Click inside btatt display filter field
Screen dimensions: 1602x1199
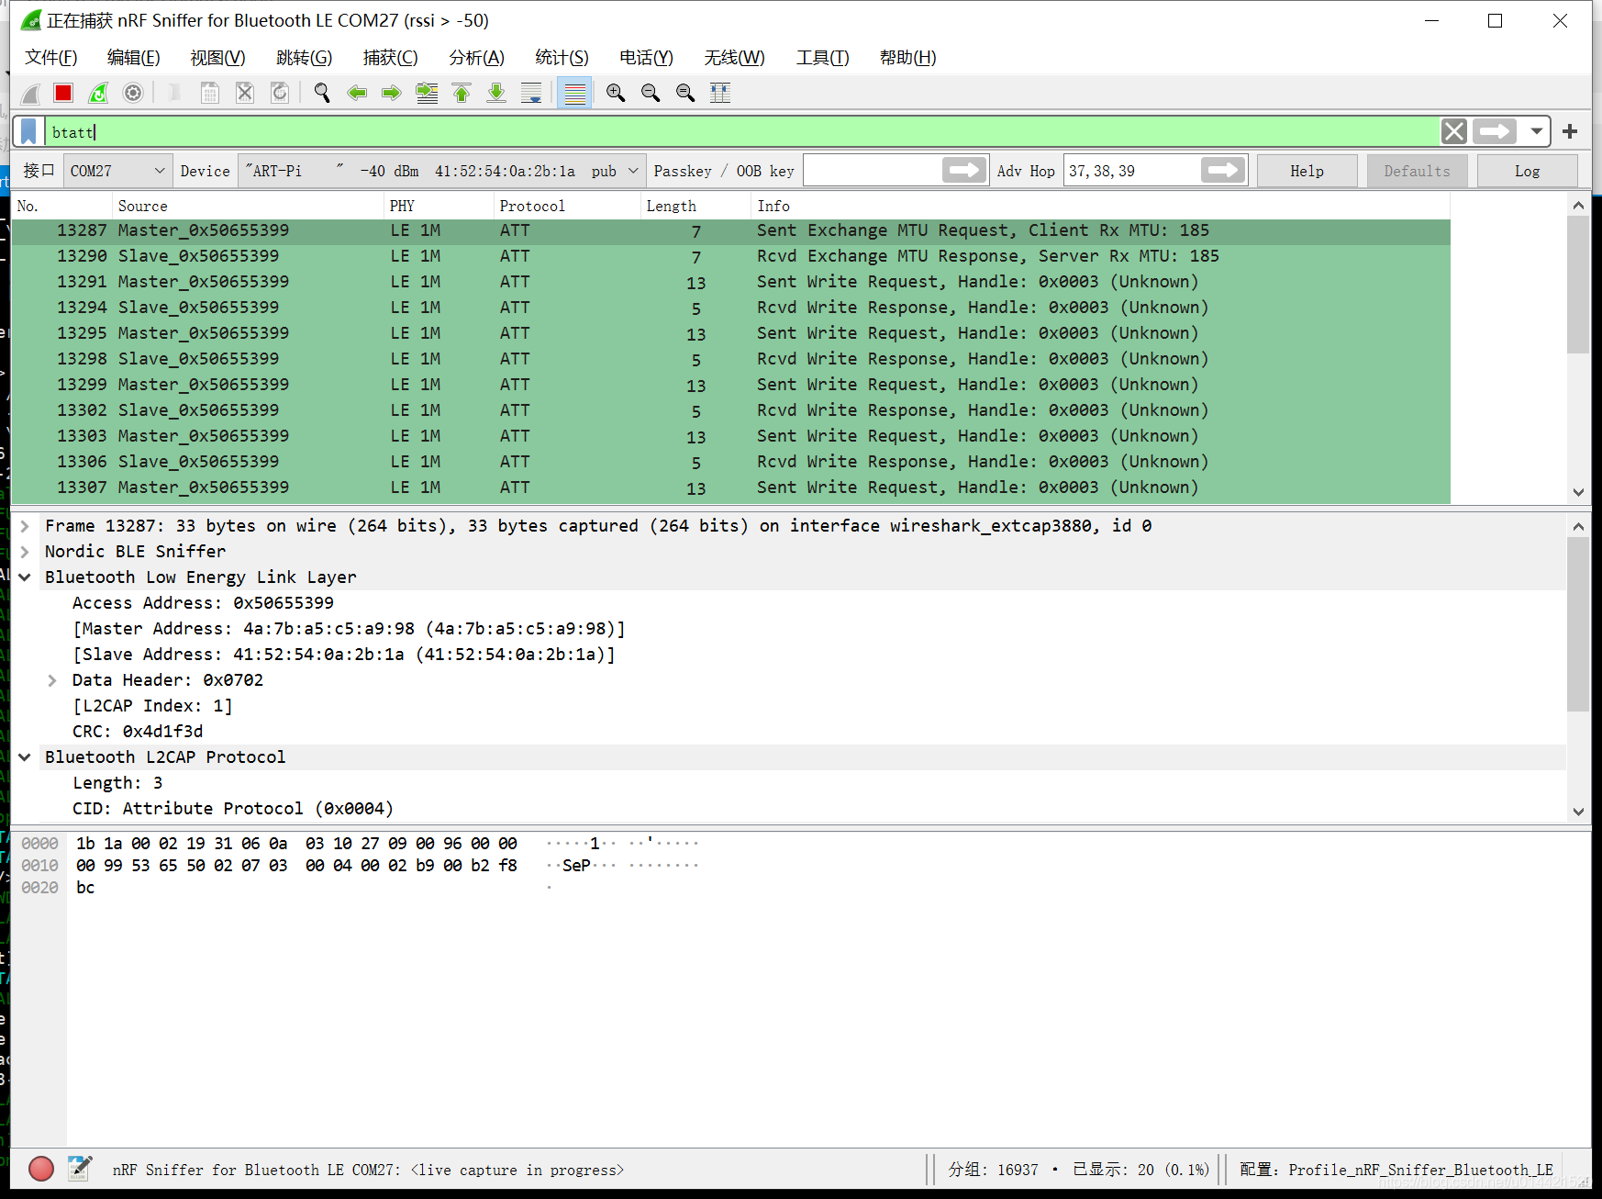click(x=741, y=131)
